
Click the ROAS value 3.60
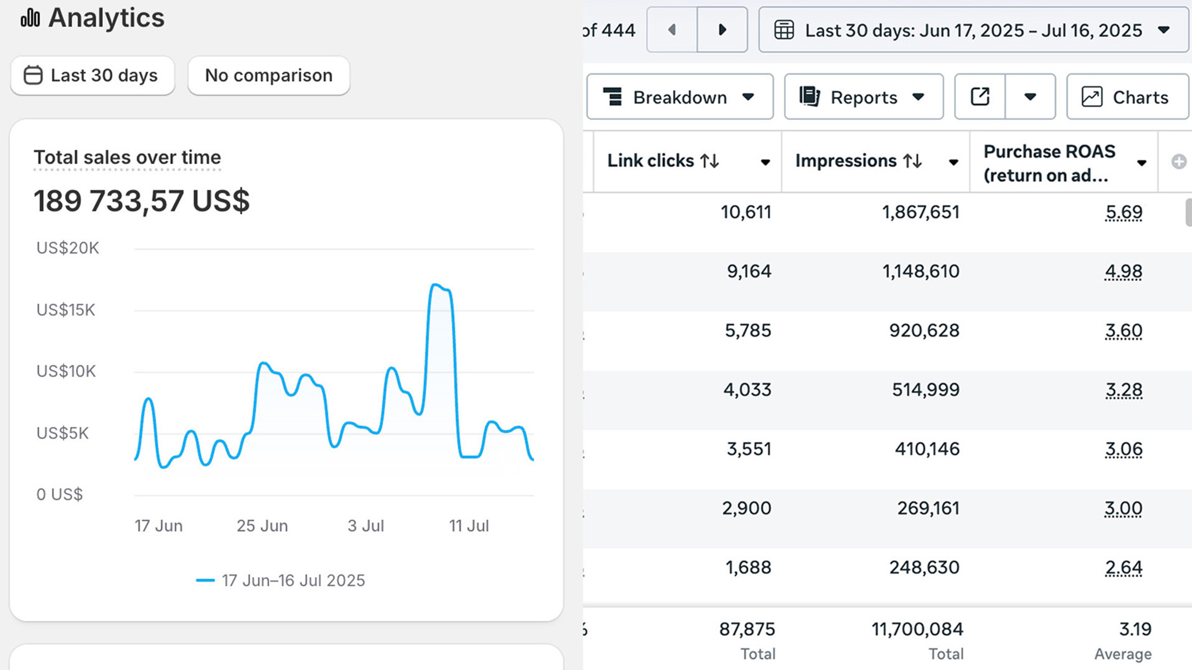coord(1124,331)
